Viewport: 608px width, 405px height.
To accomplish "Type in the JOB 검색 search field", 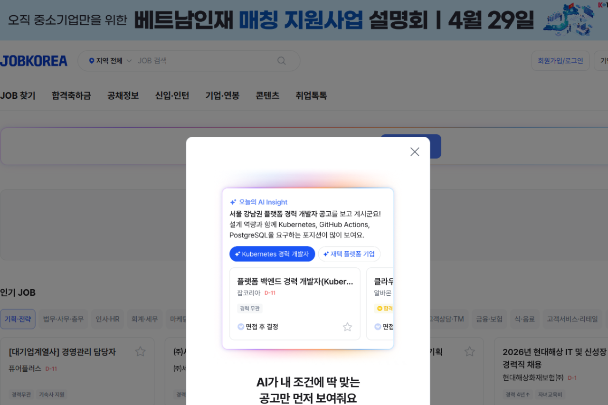I will pyautogui.click(x=204, y=61).
